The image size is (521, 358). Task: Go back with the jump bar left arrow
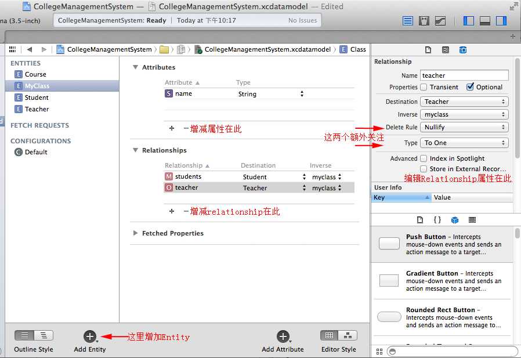click(x=30, y=49)
